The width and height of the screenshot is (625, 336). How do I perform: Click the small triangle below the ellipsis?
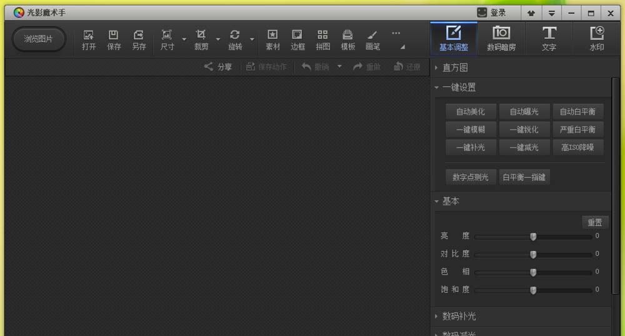coord(402,47)
